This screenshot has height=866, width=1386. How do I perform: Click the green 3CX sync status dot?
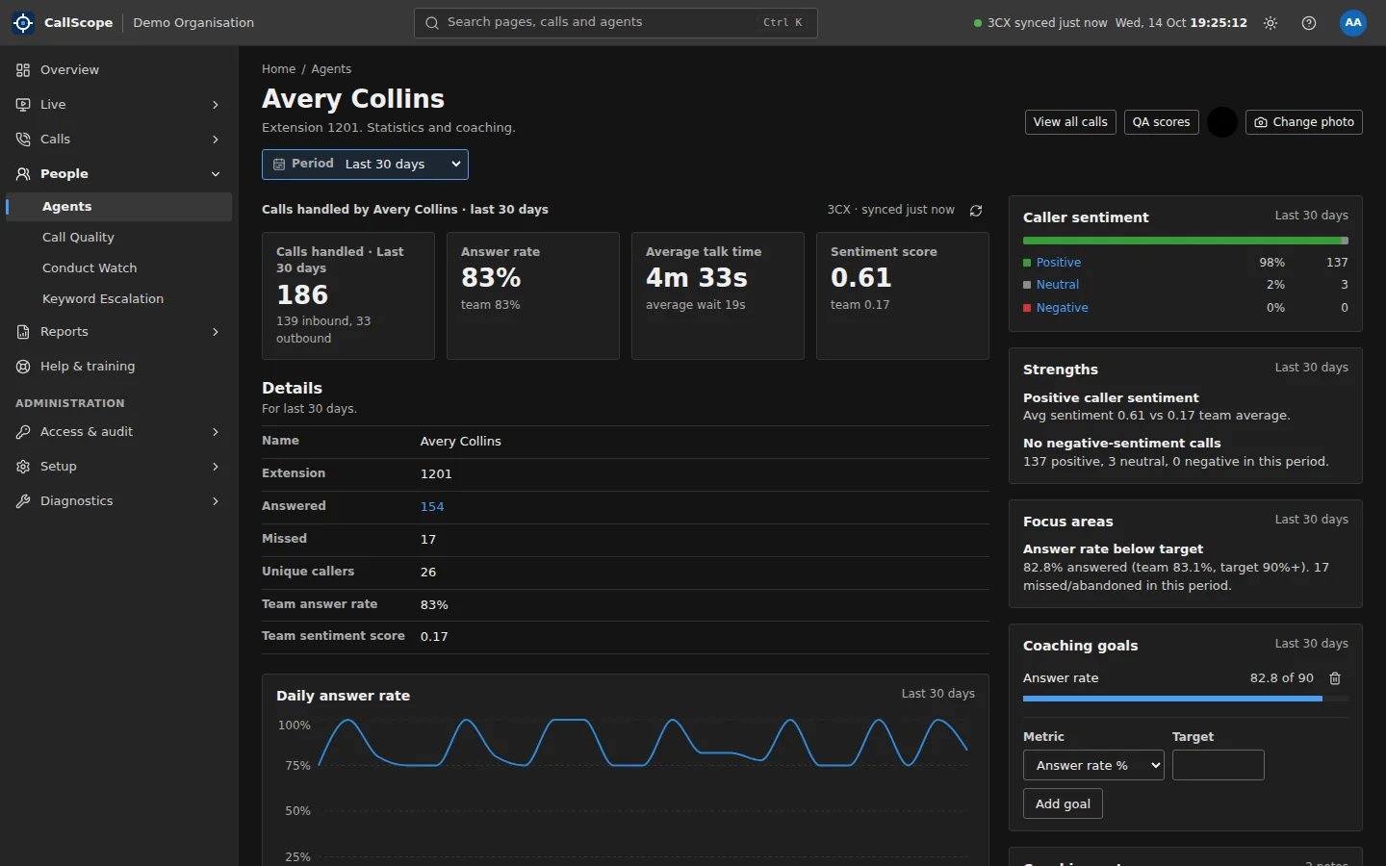click(x=978, y=23)
